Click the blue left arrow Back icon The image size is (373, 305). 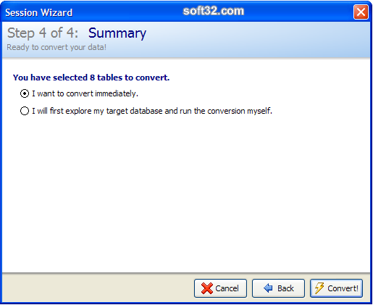[x=268, y=288]
